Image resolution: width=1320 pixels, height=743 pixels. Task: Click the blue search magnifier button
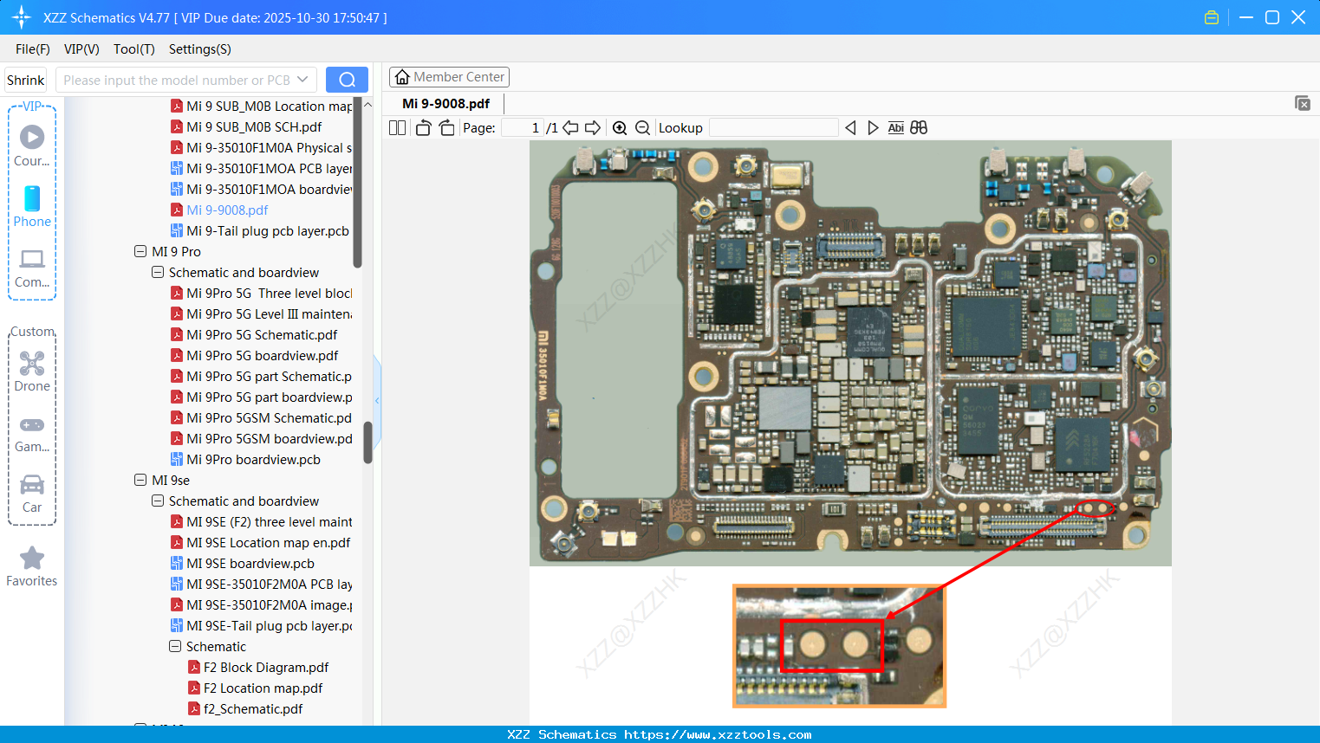click(347, 80)
